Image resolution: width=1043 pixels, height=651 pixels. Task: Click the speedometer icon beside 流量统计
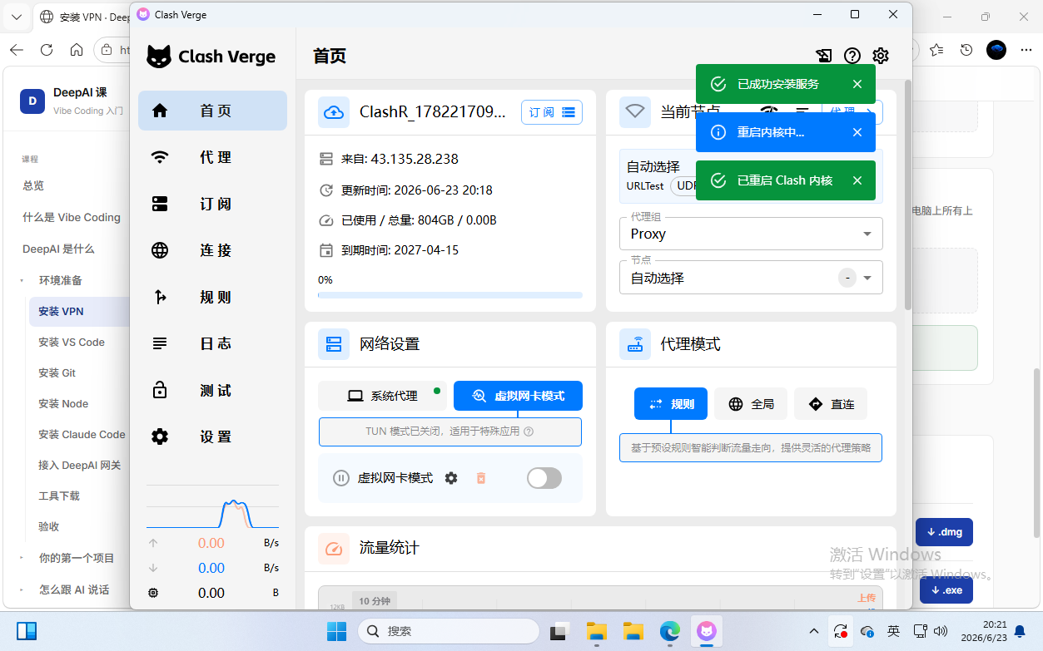[x=334, y=548]
